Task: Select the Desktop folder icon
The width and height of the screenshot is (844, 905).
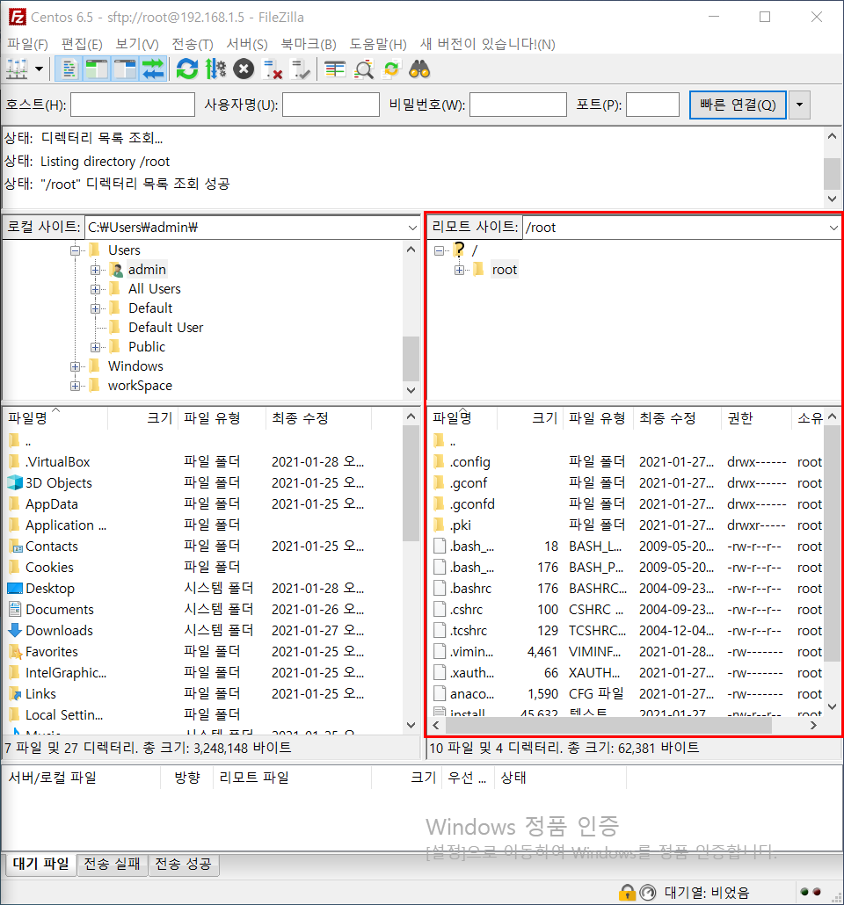Action: (14, 588)
